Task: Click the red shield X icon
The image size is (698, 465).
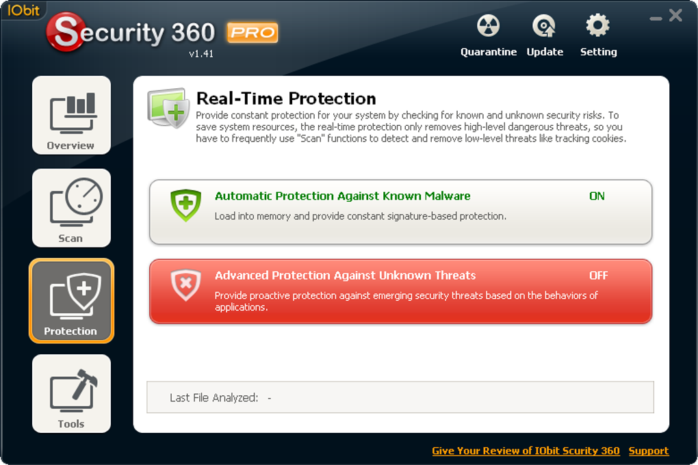Action: (185, 284)
